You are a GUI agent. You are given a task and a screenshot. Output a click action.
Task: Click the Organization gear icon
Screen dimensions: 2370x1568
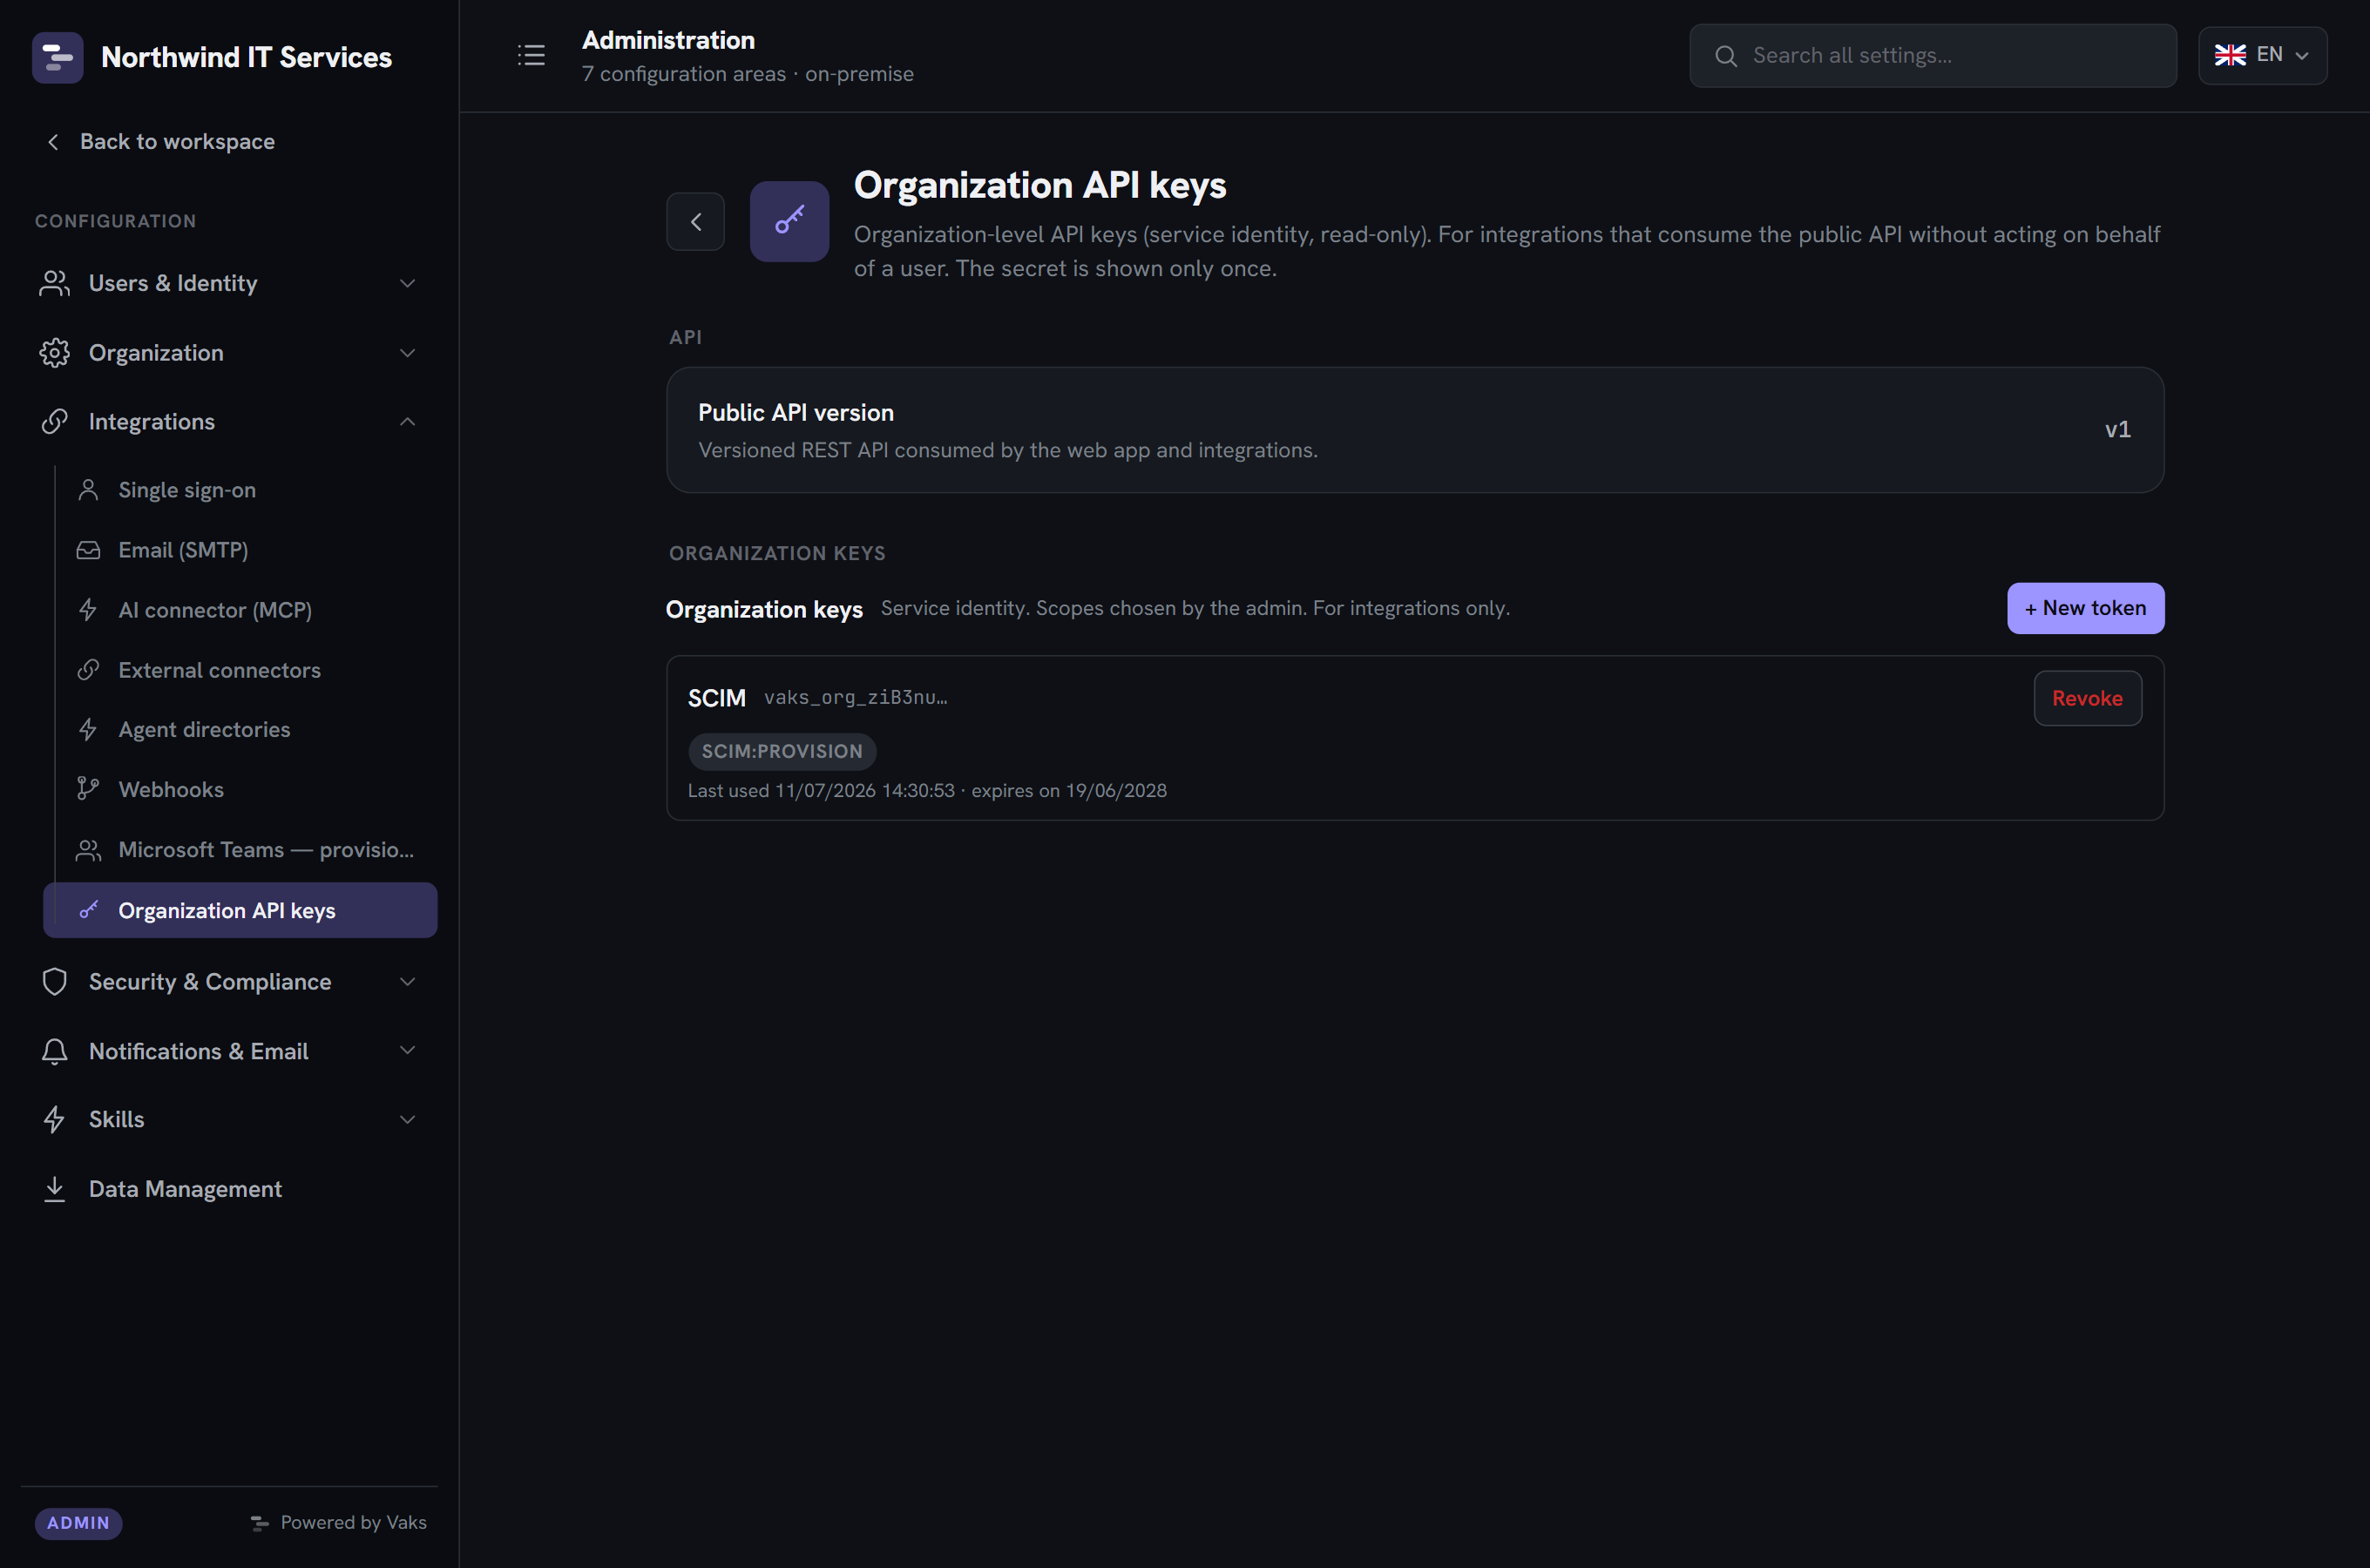coord(55,353)
